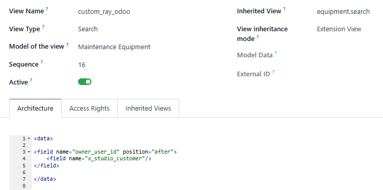Open the equipment.search inherited view link
383x190 pixels.
point(343,11)
